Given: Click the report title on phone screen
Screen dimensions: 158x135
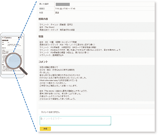Looking at the screenshot, I should tap(5, 40).
